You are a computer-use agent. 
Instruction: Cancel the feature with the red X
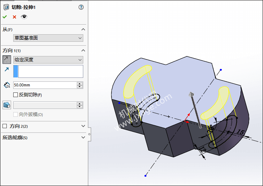14,17
